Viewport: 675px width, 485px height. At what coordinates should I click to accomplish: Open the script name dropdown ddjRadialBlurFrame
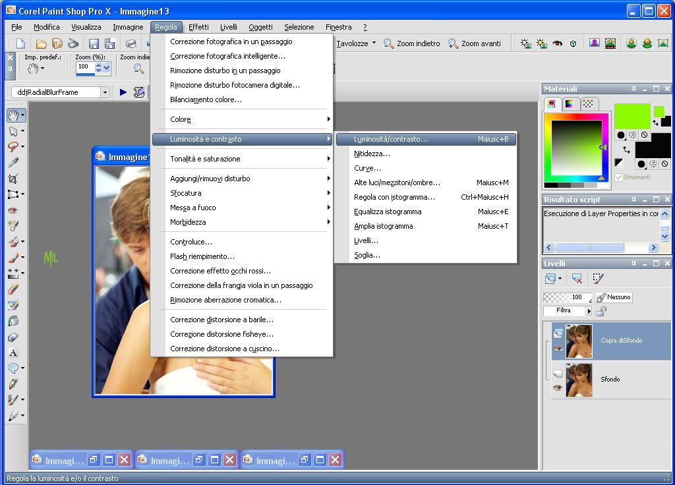pyautogui.click(x=105, y=92)
